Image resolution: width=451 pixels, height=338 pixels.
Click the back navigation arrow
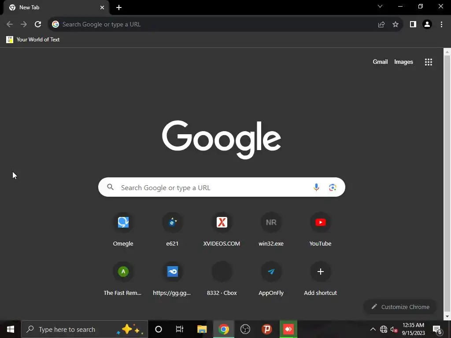coord(10,24)
